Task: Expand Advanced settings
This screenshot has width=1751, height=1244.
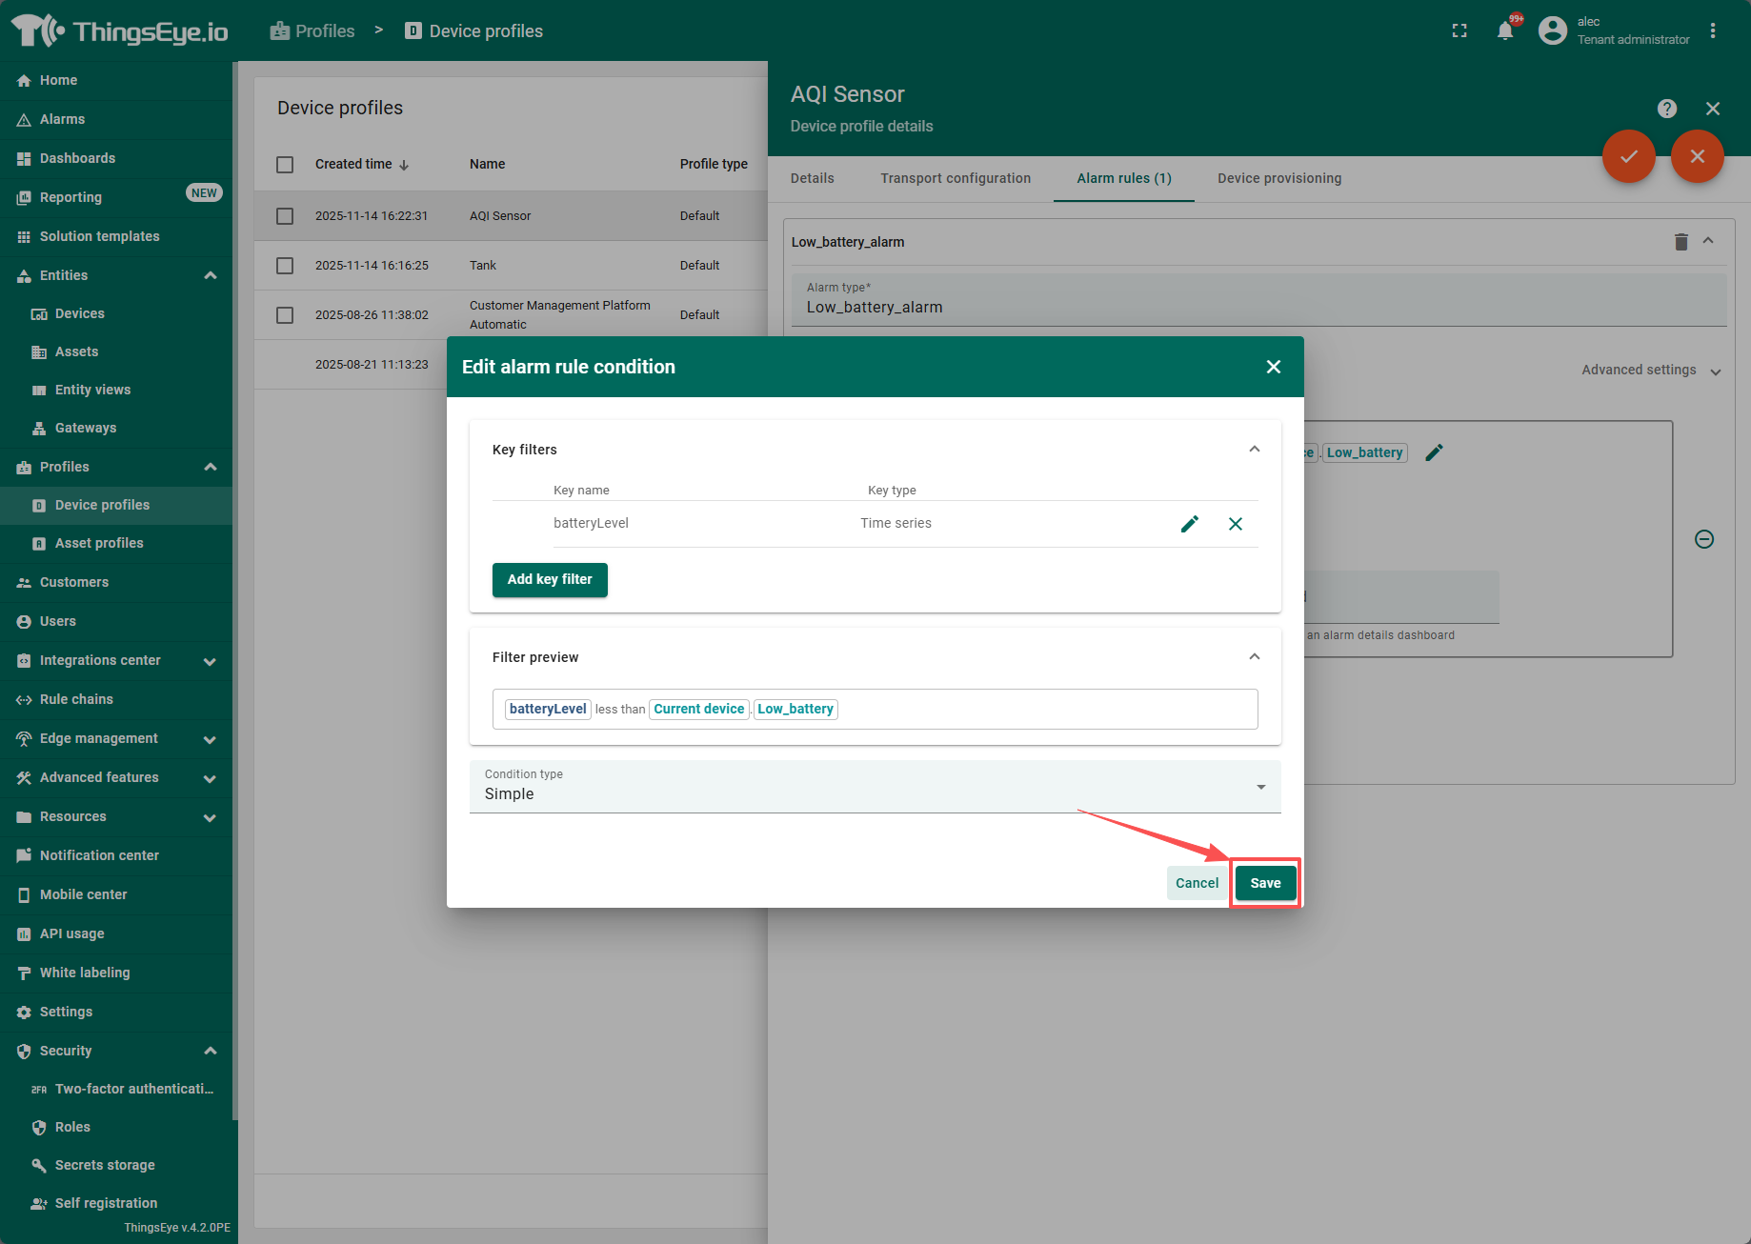Action: pyautogui.click(x=1650, y=371)
